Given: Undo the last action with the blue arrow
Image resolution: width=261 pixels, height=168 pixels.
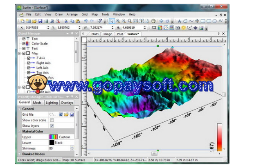Looking at the screenshot, I should point(86,21).
